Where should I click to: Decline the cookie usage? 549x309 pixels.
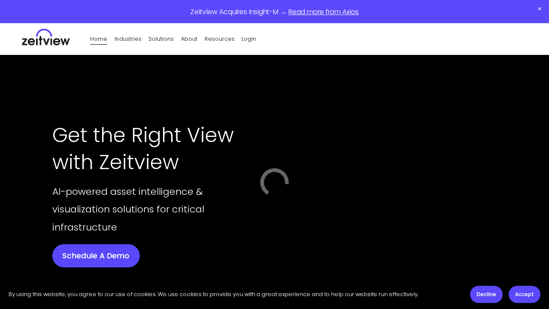click(486, 294)
